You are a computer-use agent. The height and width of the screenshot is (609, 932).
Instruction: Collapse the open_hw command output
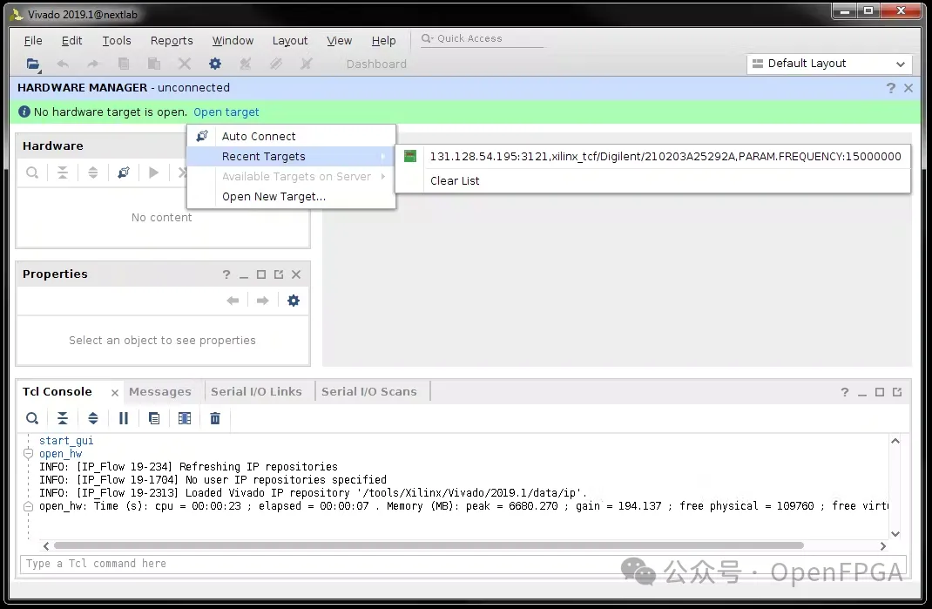coord(28,454)
